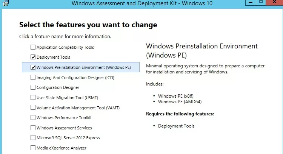Tick the Microsoft SQL Server 2012 Express checkbox

click(33, 138)
